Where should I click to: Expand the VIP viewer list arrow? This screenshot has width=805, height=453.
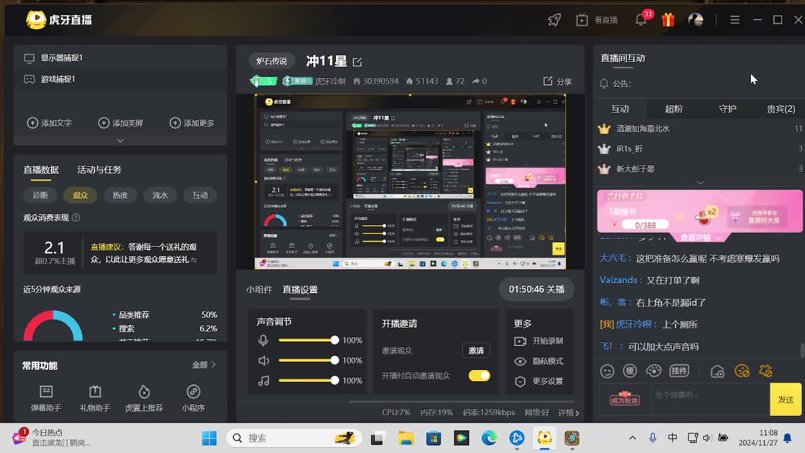[700, 183]
